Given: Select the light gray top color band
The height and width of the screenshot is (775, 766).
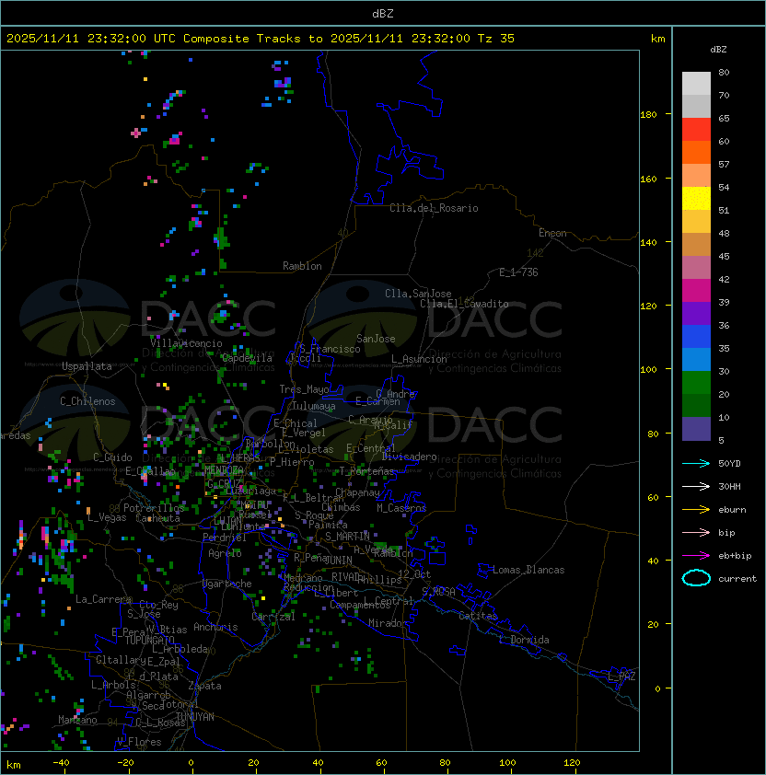Looking at the screenshot, I should (696, 84).
